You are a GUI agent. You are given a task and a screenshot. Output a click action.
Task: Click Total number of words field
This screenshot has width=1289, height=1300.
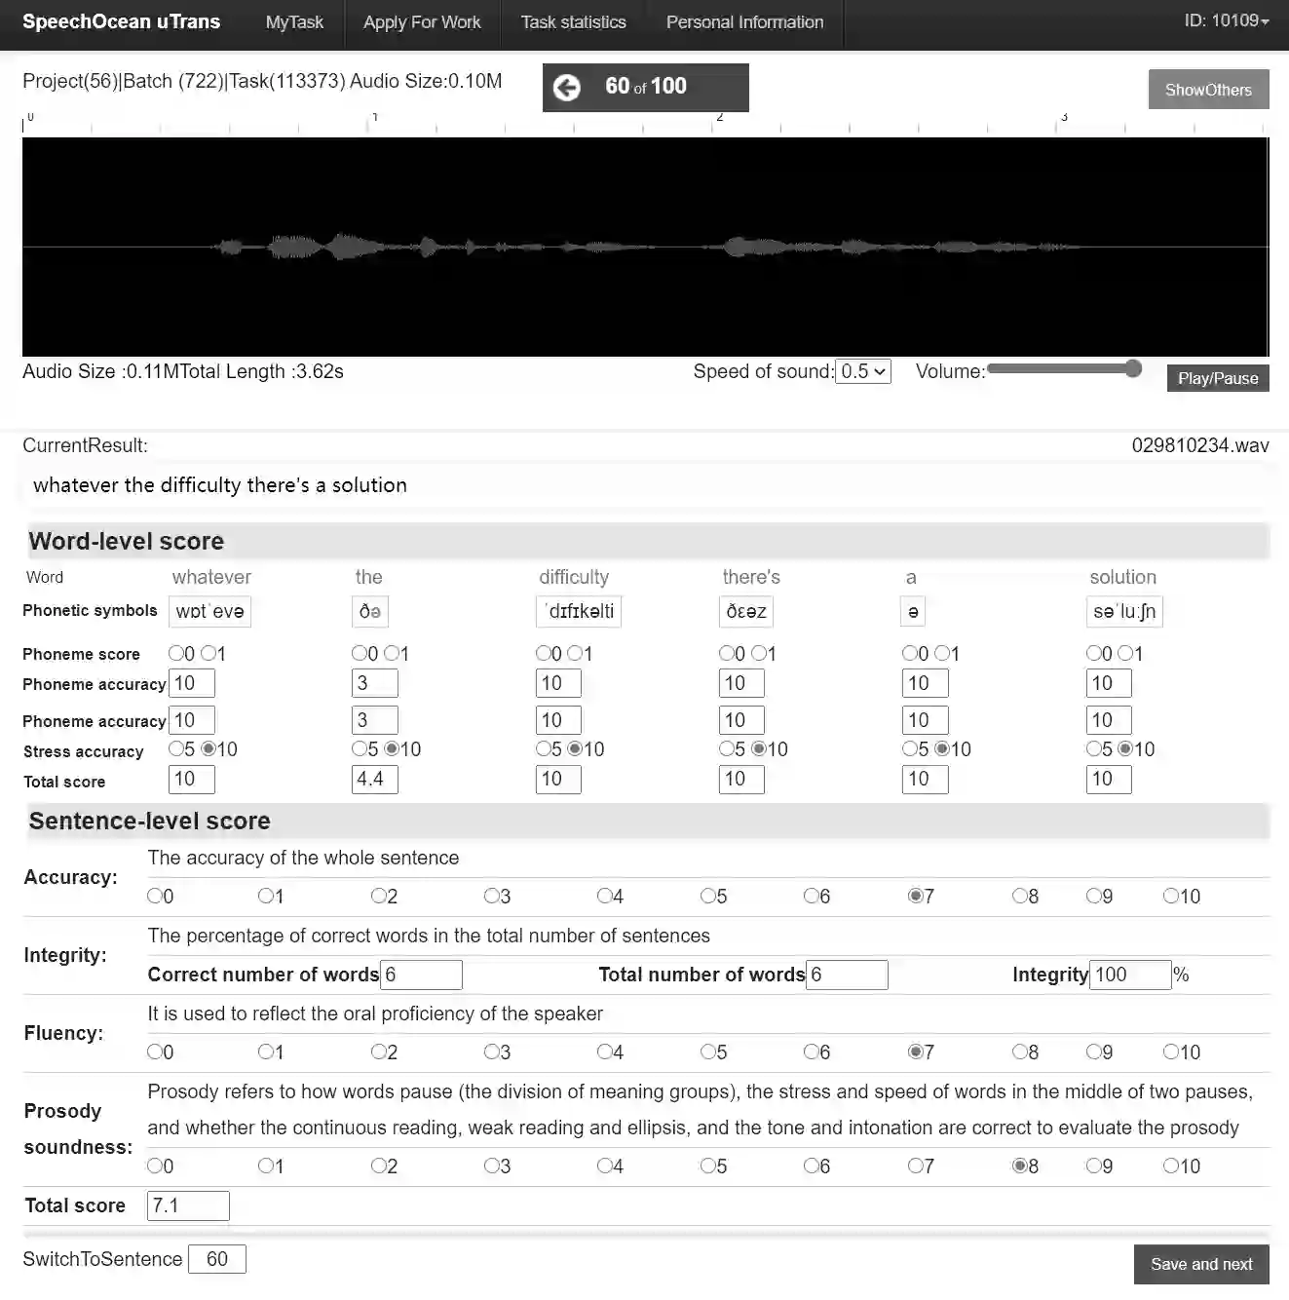(847, 975)
